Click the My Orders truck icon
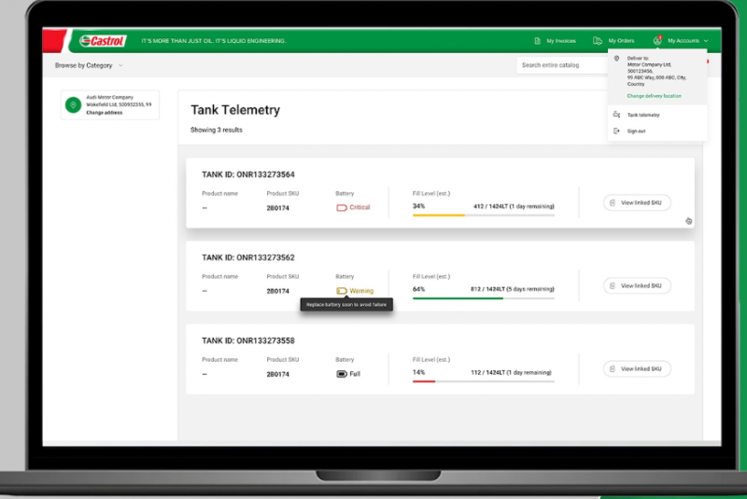Image resolution: width=747 pixels, height=499 pixels. (x=598, y=41)
